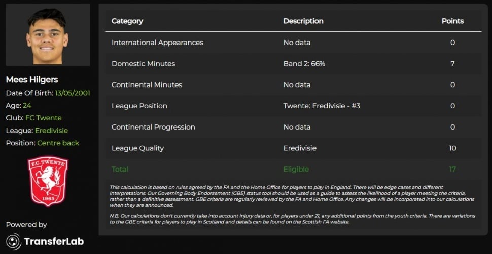
Task: Sort by the Description column header
Action: click(x=303, y=21)
